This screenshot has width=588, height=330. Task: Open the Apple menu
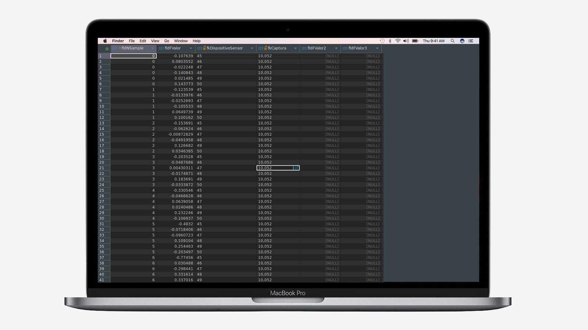coord(105,41)
